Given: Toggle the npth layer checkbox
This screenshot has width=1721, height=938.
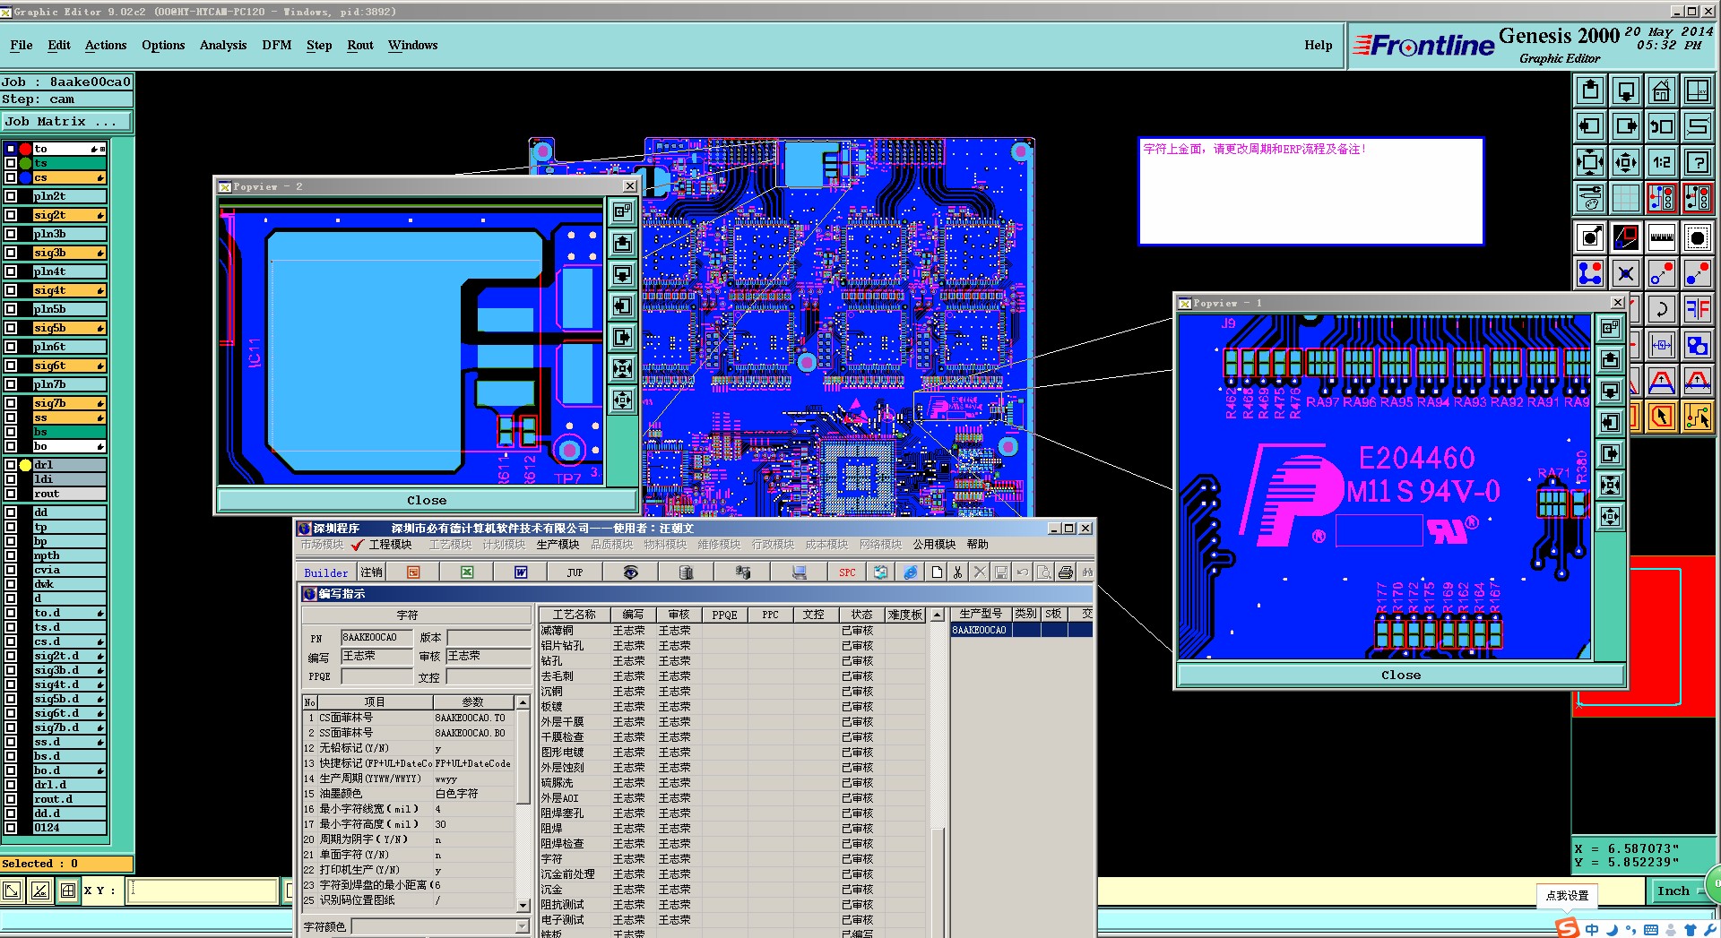Looking at the screenshot, I should pos(11,555).
